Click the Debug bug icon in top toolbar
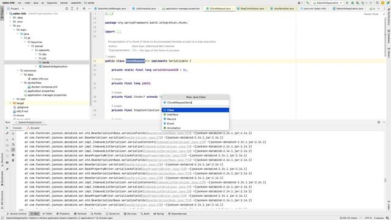Image resolution: width=391 pixels, height=220 pixels. tap(353, 2)
